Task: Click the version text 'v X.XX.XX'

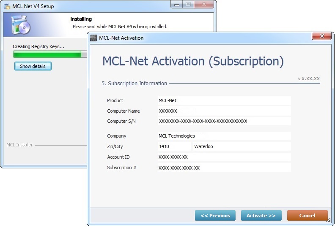Action: [309, 78]
